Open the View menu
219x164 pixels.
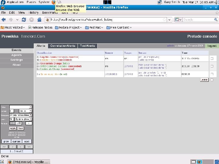tap(22, 12)
